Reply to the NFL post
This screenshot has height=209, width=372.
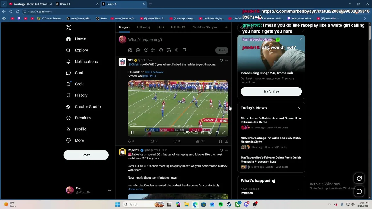(131, 141)
